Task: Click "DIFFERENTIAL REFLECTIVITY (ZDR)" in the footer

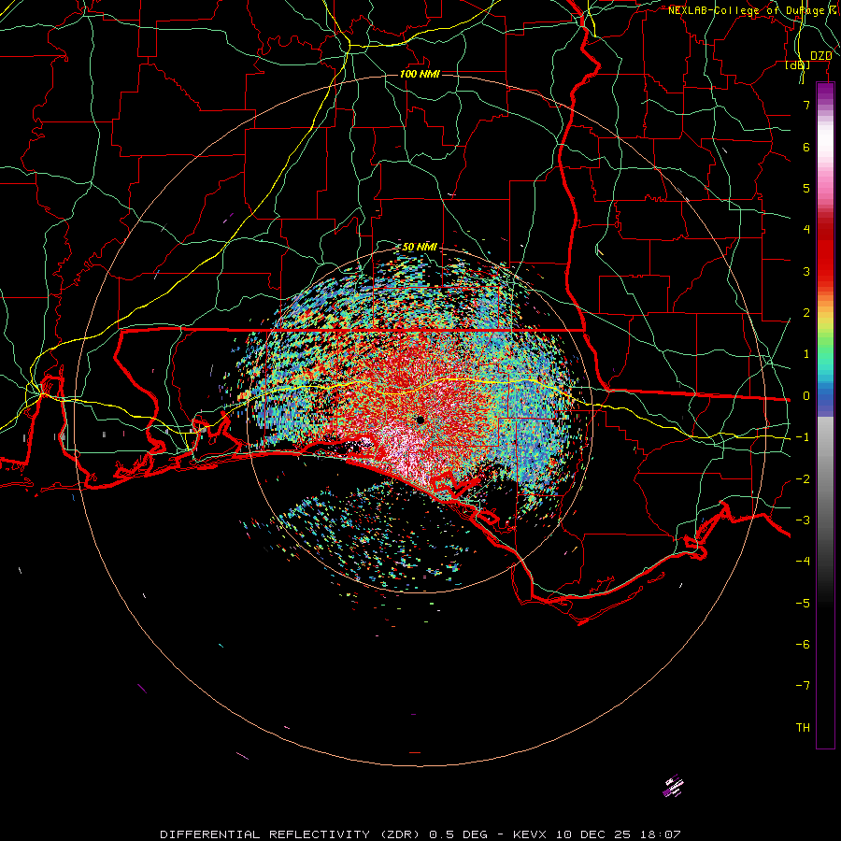Action: point(292,834)
